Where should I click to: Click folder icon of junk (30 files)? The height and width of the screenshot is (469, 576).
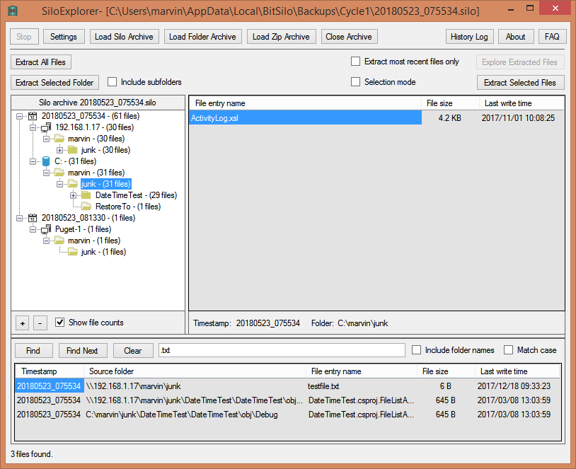(x=73, y=150)
